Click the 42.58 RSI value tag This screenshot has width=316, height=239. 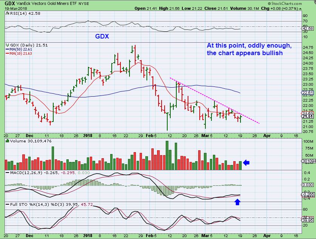308,28
